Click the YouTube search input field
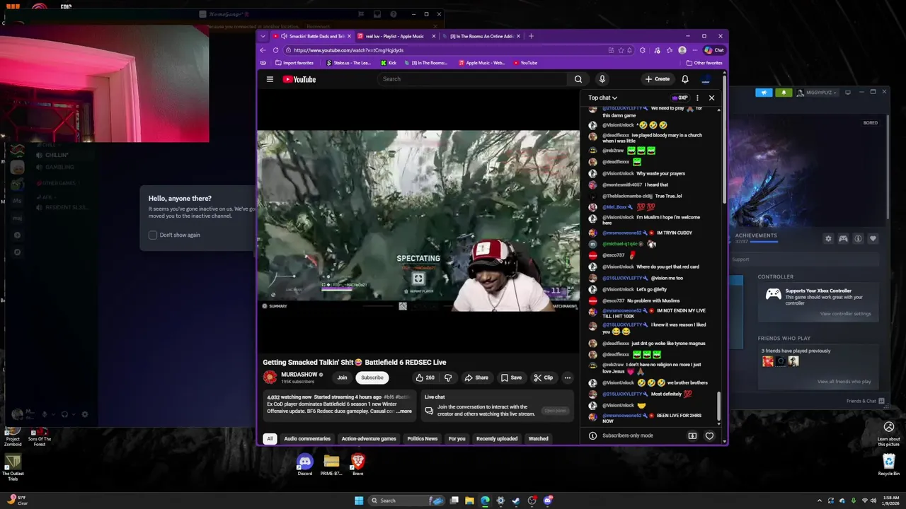The image size is (906, 509). (473, 79)
